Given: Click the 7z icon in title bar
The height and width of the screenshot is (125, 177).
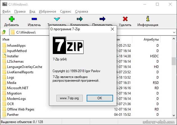Looking at the screenshot, I should [4, 4].
